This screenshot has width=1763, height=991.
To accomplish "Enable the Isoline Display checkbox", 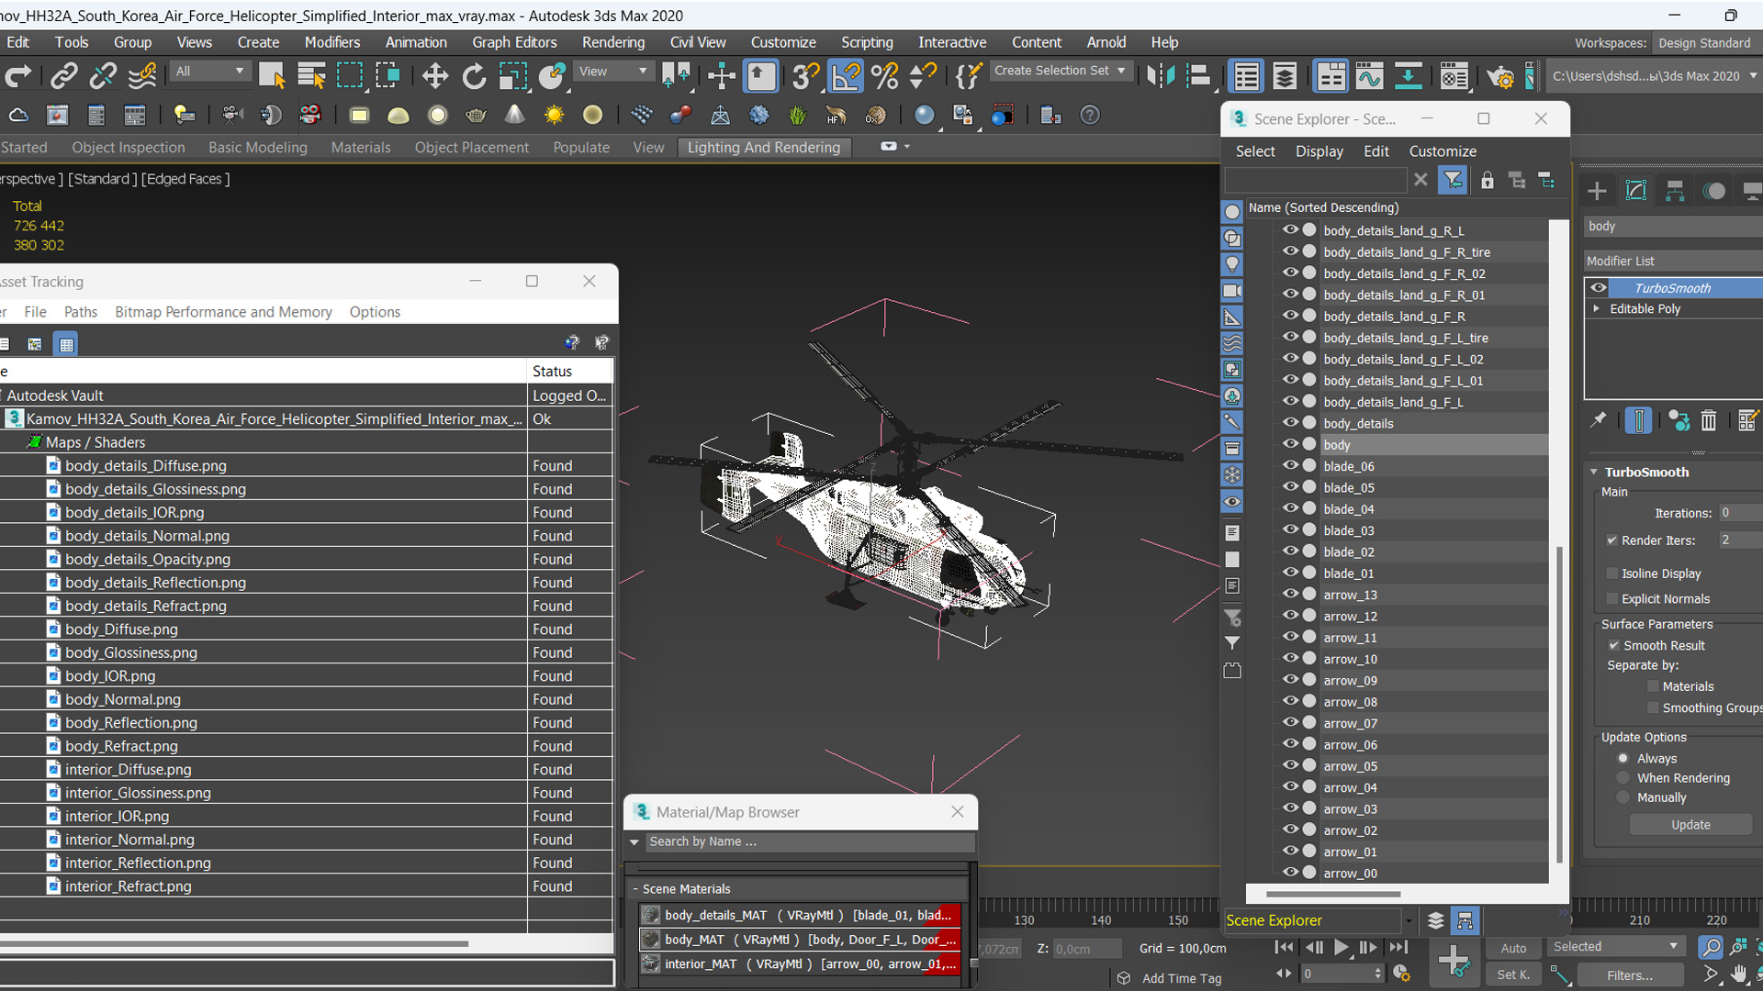I will (x=1611, y=573).
